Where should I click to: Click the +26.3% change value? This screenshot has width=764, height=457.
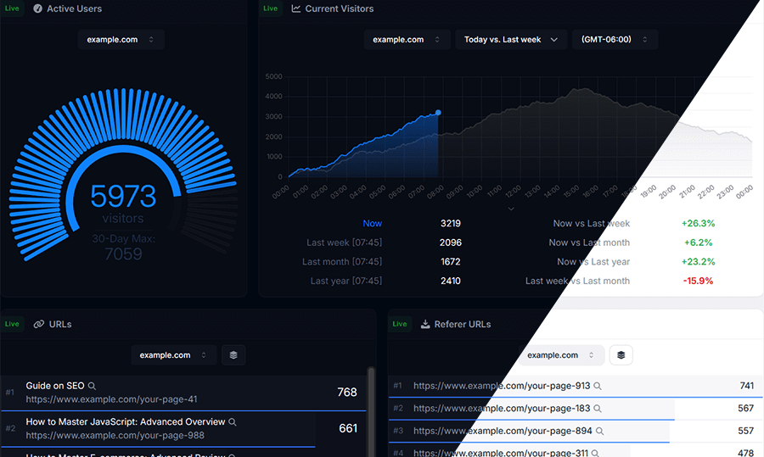tap(699, 223)
